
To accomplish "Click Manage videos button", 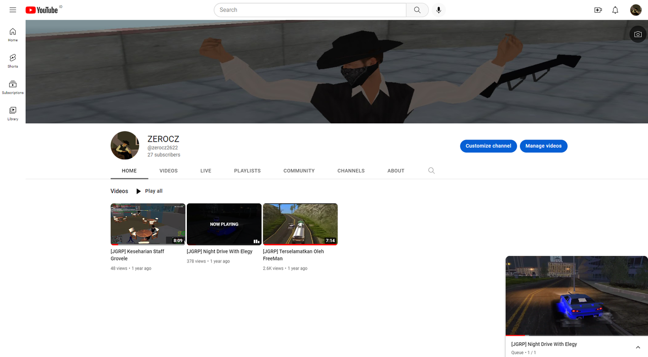I will pos(544,146).
